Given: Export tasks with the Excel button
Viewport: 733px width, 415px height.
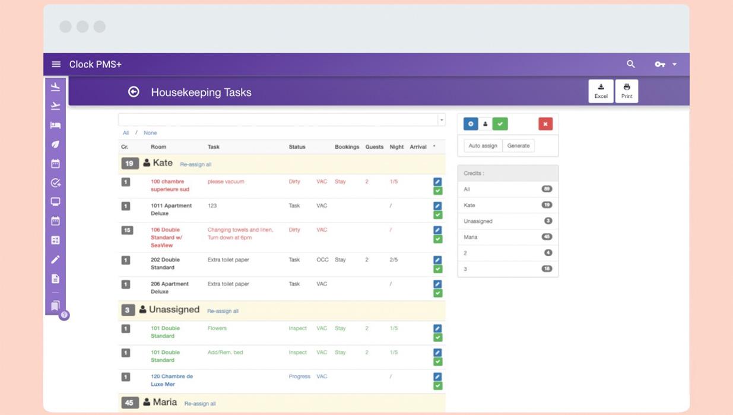Looking at the screenshot, I should tap(601, 91).
